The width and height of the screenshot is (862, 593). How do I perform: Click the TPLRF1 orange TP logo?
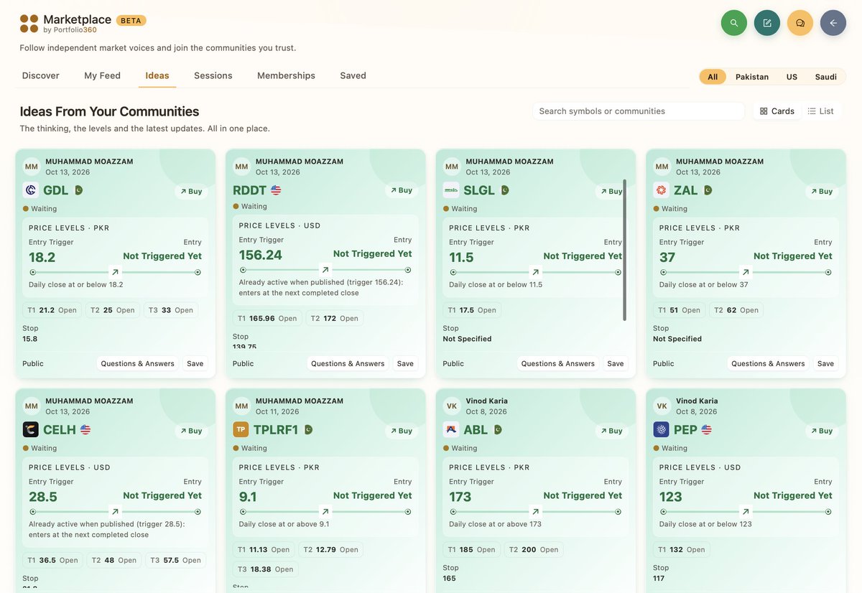pyautogui.click(x=241, y=430)
